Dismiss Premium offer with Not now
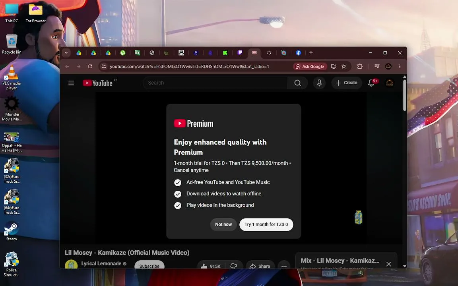The width and height of the screenshot is (458, 286). coord(223,224)
